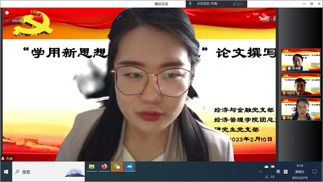This screenshot has width=323, height=182.
Task: Open the network Wi-Fi flyout
Action: coord(267,177)
